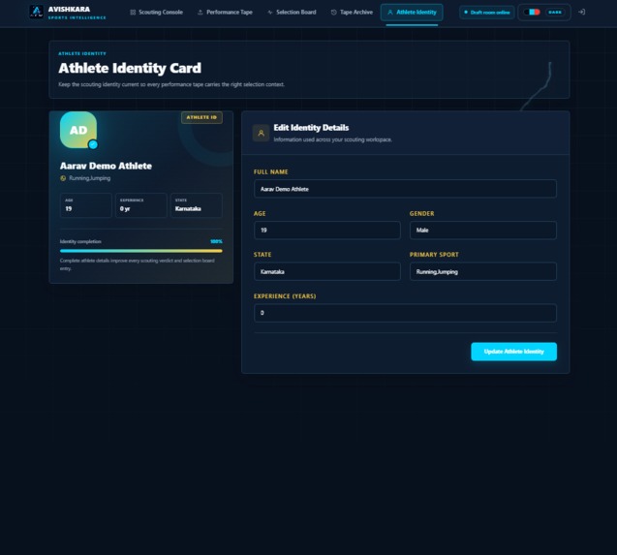
Task: Click the Avishkara logo icon
Action: pyautogui.click(x=37, y=12)
